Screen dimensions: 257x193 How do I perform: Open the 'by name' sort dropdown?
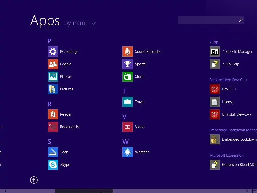[x=80, y=23]
